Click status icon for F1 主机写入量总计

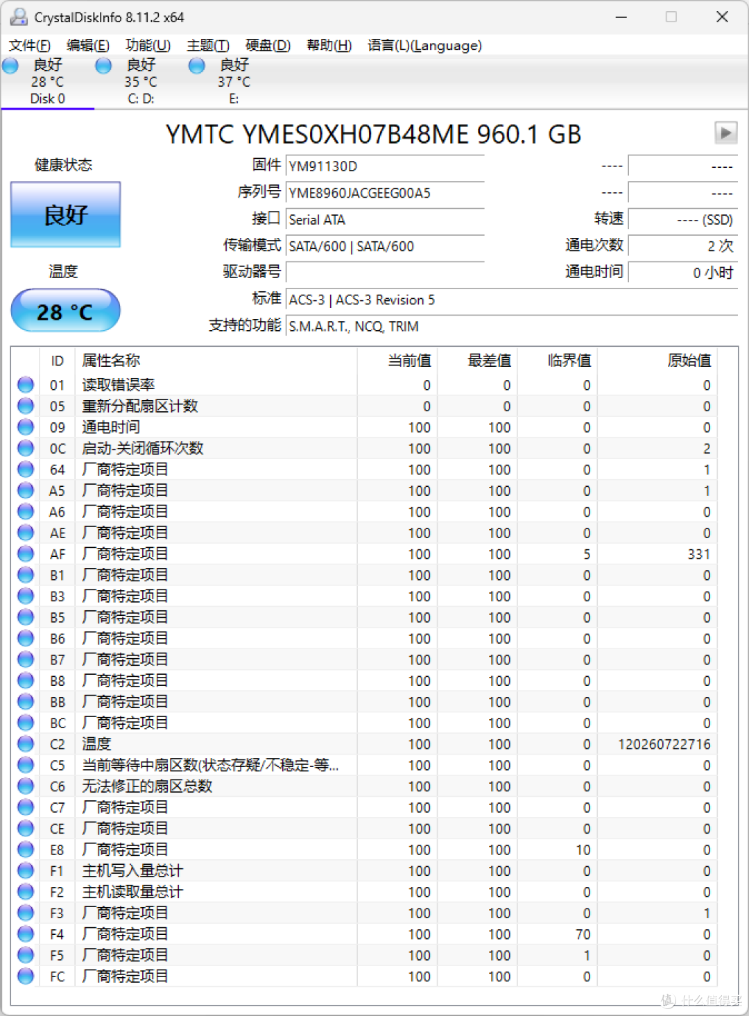click(26, 870)
